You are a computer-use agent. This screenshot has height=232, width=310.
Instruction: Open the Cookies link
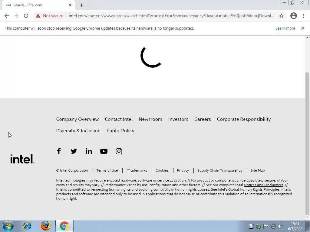pos(162,170)
